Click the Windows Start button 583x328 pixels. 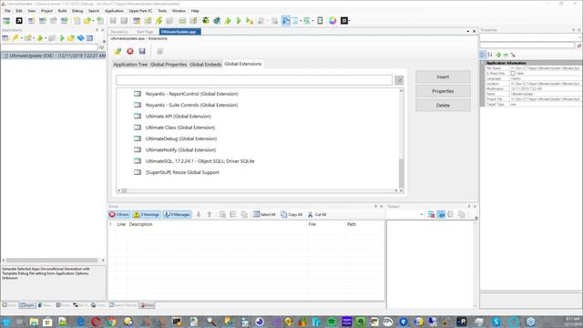[x=5, y=322]
